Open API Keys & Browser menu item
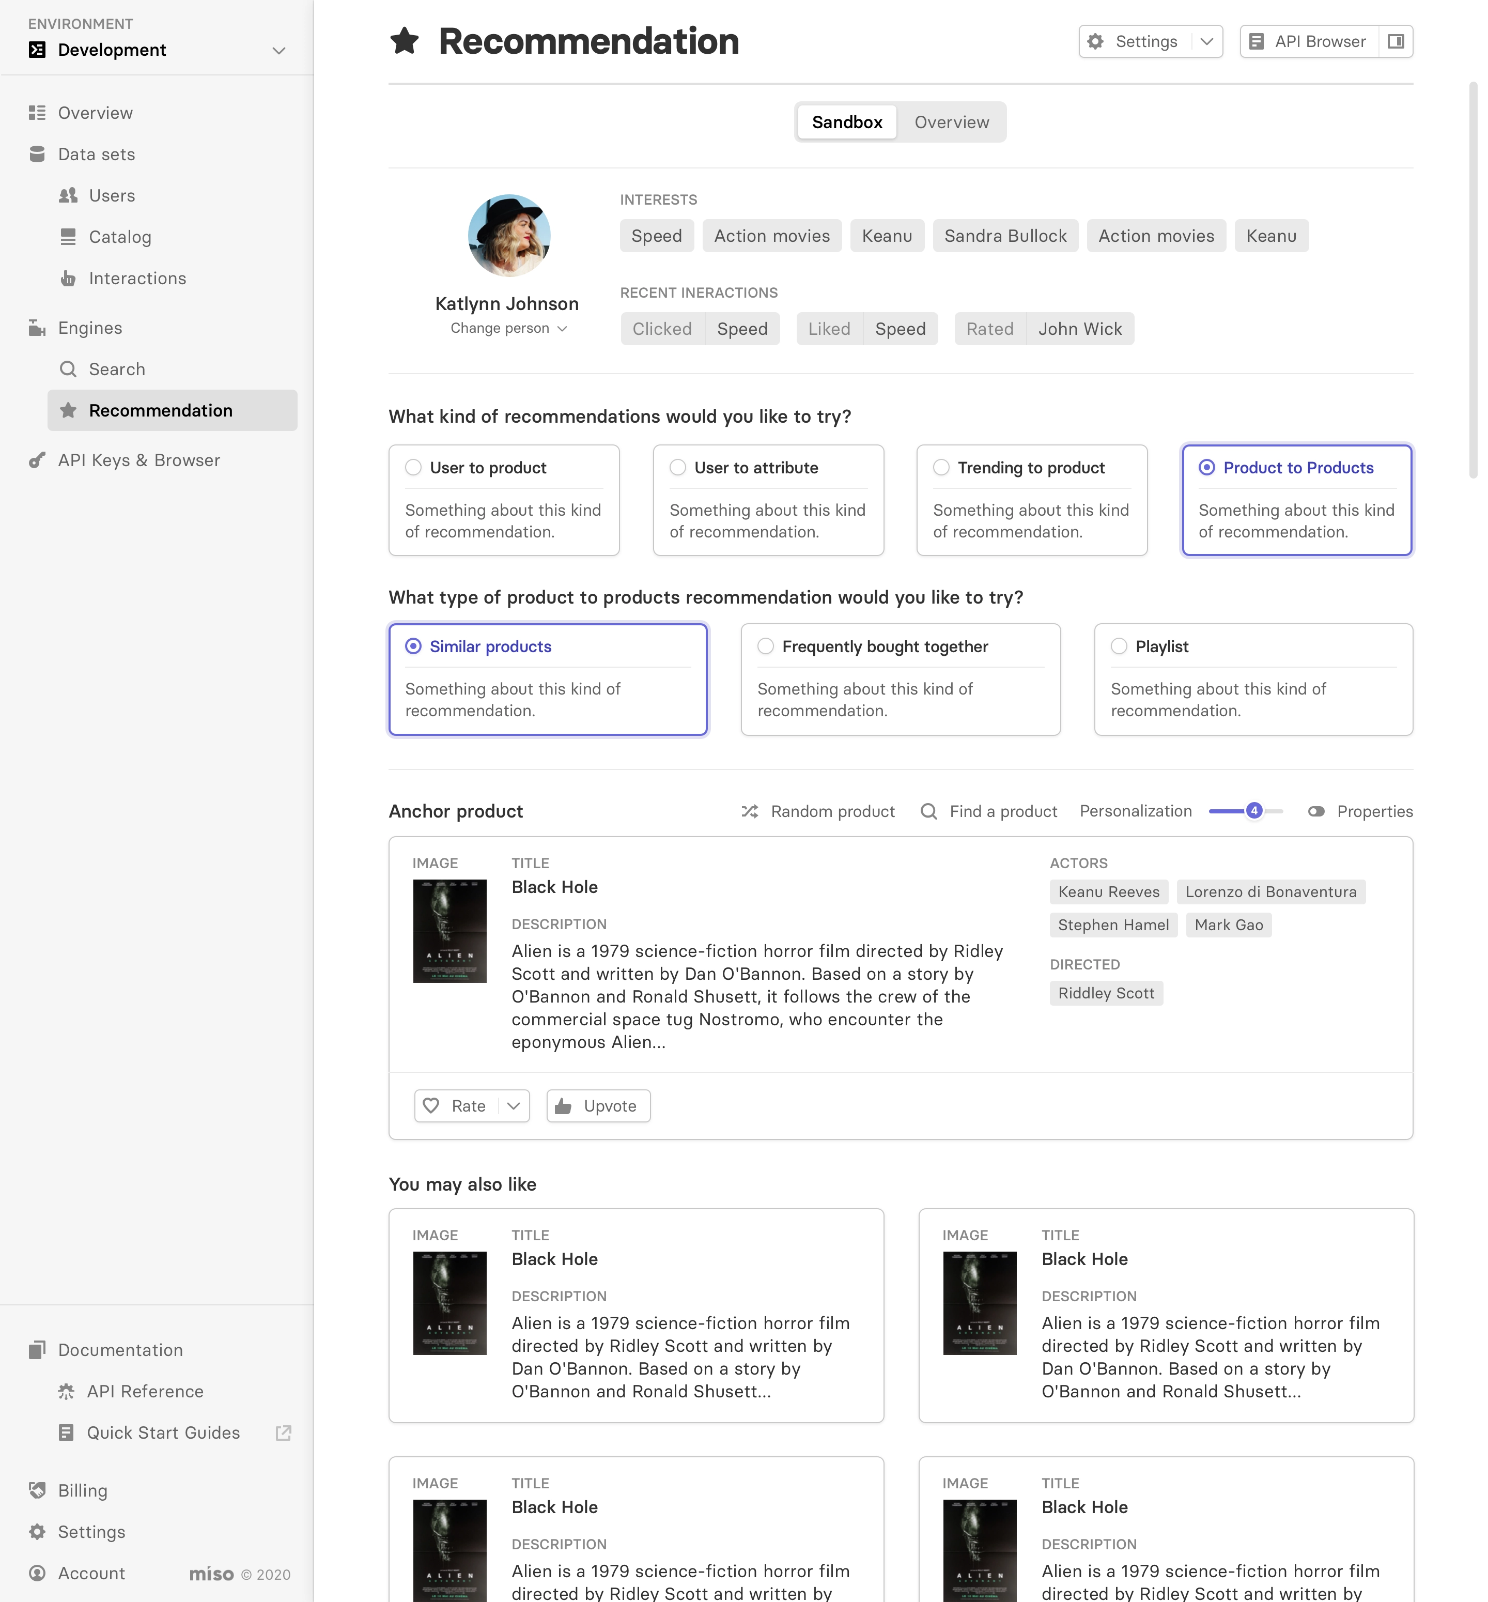1488x1602 pixels. 138,460
